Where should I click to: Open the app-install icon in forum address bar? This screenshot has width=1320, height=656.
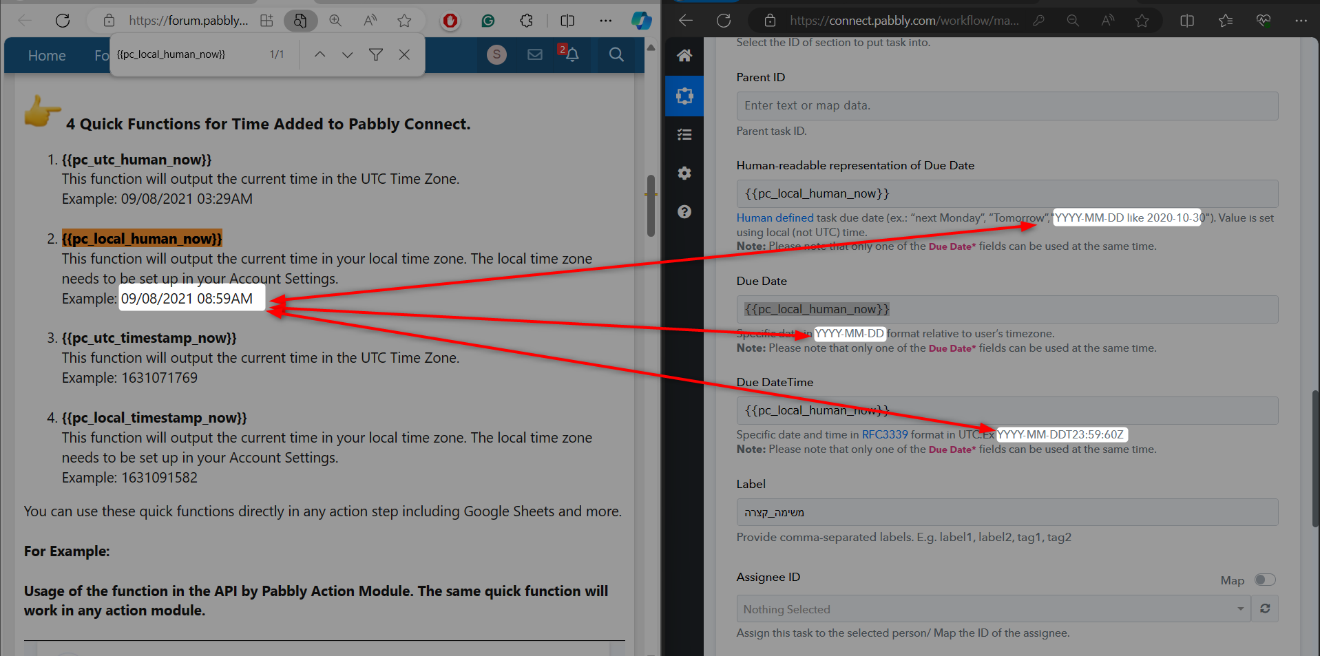coord(266,21)
